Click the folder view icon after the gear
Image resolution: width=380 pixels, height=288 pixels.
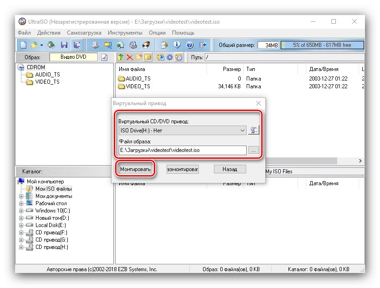[x=179, y=57]
